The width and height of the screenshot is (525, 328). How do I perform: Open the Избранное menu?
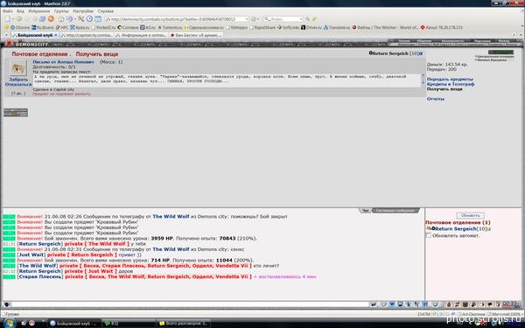(38, 11)
